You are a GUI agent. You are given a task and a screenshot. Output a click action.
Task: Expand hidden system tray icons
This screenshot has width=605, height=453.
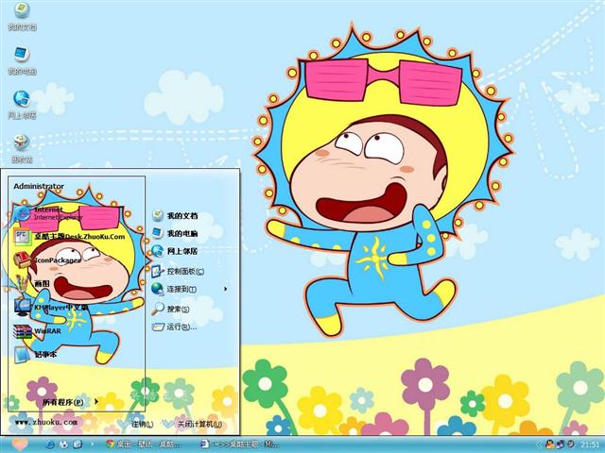click(540, 445)
